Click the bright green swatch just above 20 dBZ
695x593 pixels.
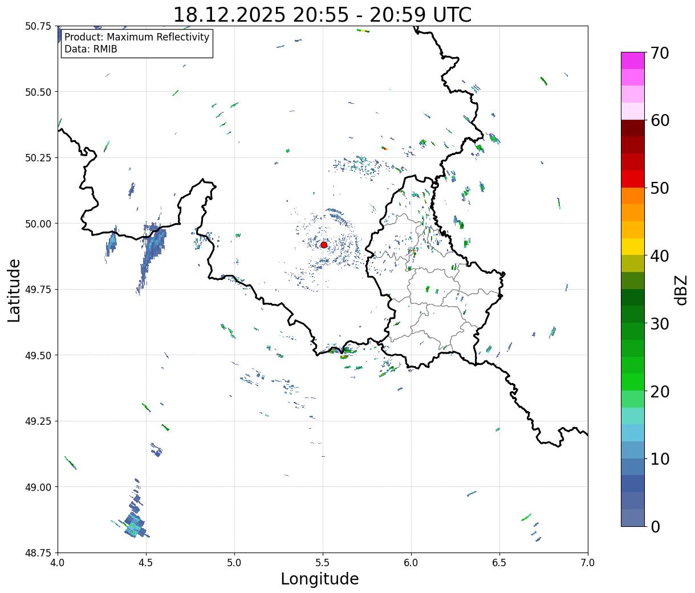[633, 382]
